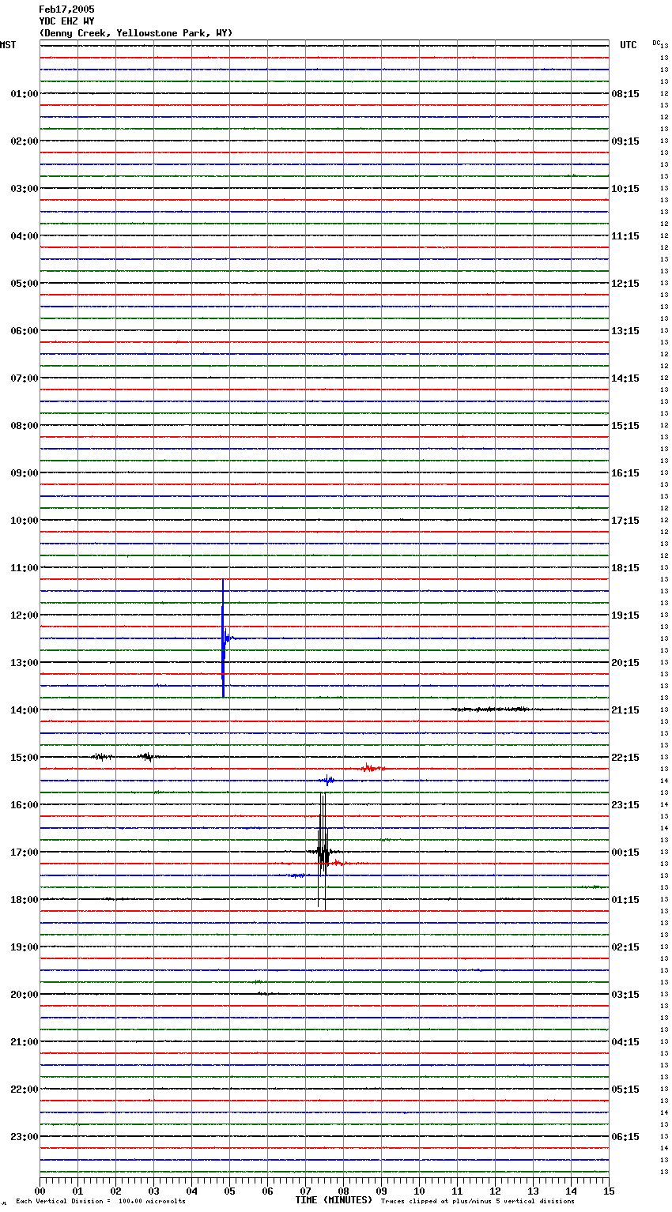Click the 08:15 UTC time label
Viewport: 672px width, 1212px height.
click(625, 94)
